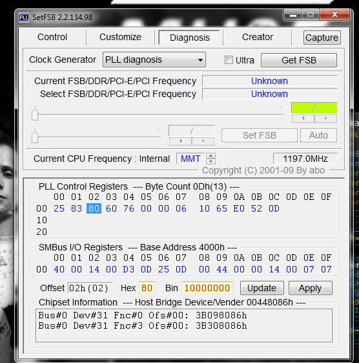Click the down arrow of MMT spinner

pyautogui.click(x=210, y=161)
